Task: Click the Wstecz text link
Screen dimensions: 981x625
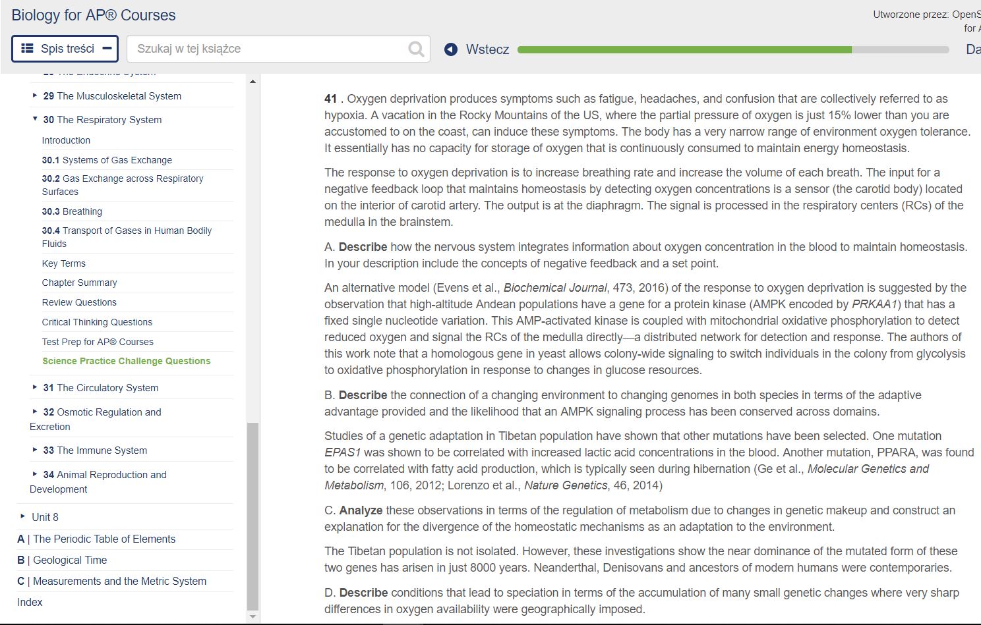Action: pyautogui.click(x=487, y=49)
